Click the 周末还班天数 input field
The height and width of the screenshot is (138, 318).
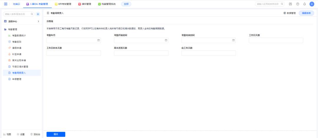[x=141, y=53]
